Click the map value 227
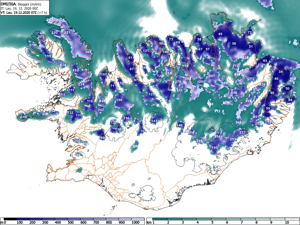The image size is (300, 225). (x=242, y=132)
